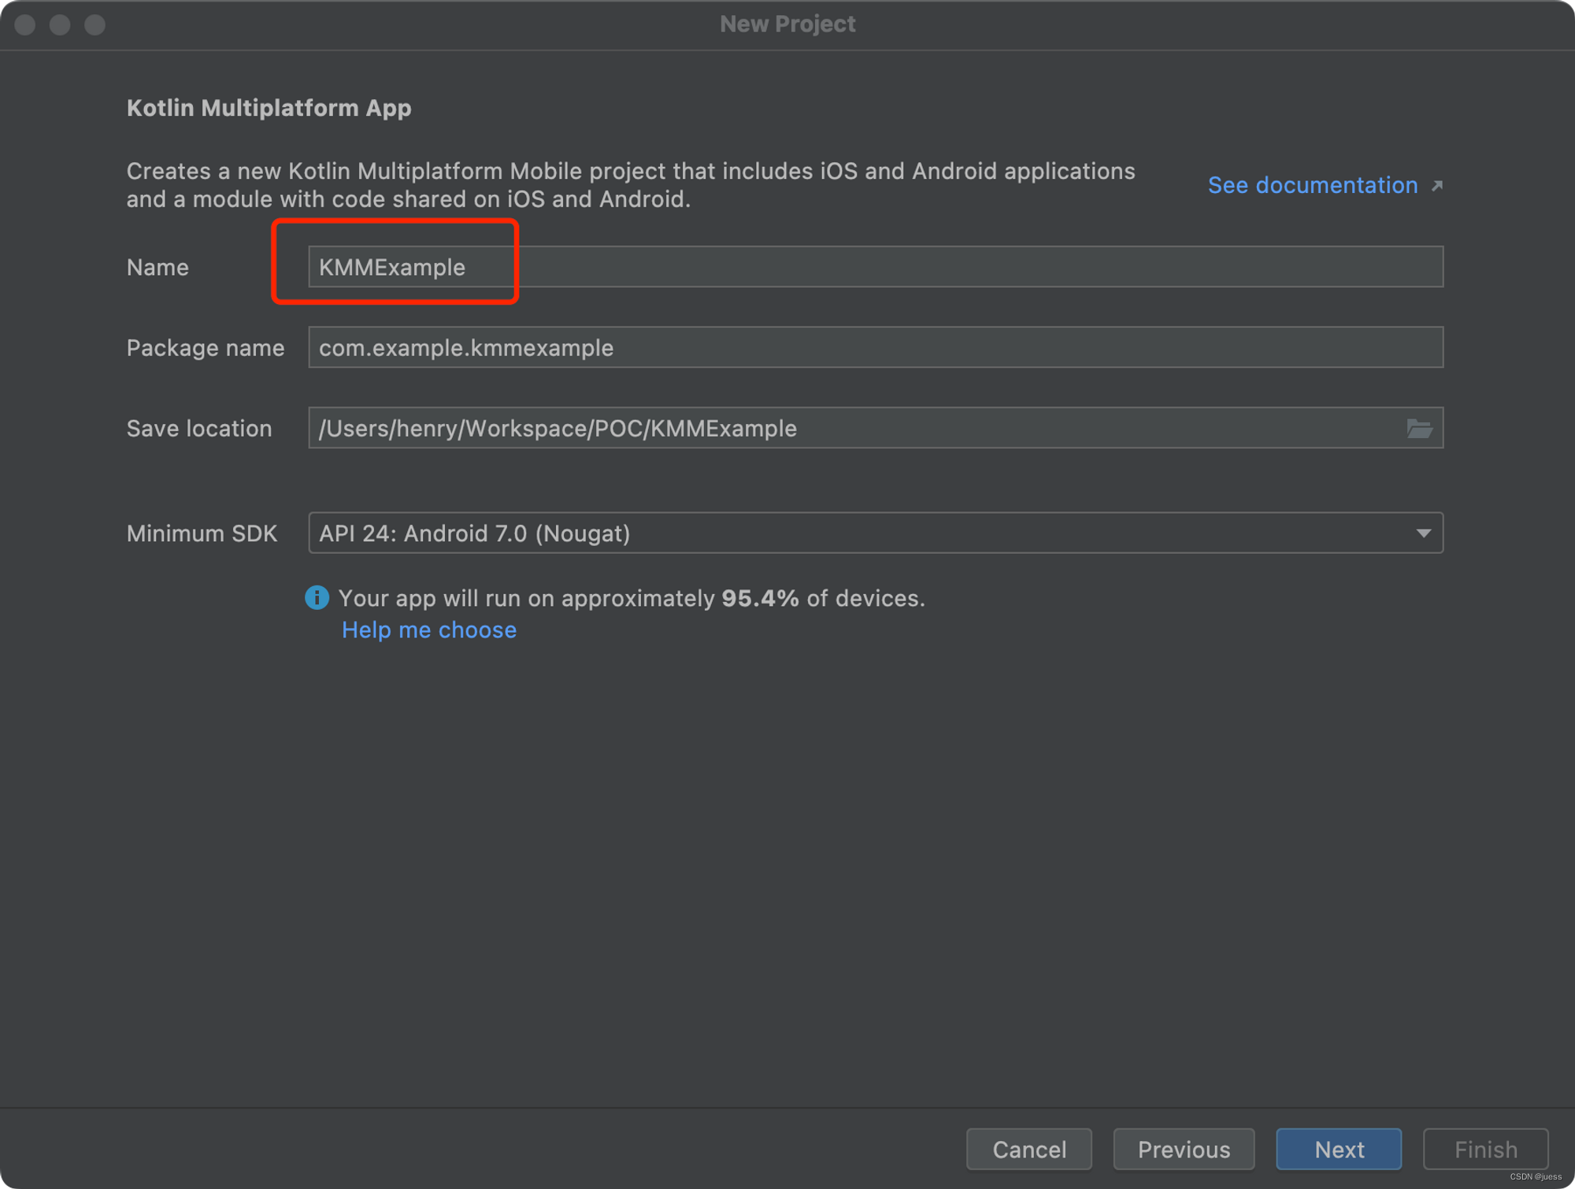Click the blue info icon near device percentage
Viewport: 1575px width, 1189px height.
[x=317, y=598]
